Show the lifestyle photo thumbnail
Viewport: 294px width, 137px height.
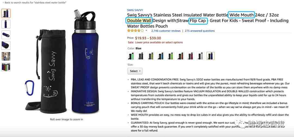[6, 56]
